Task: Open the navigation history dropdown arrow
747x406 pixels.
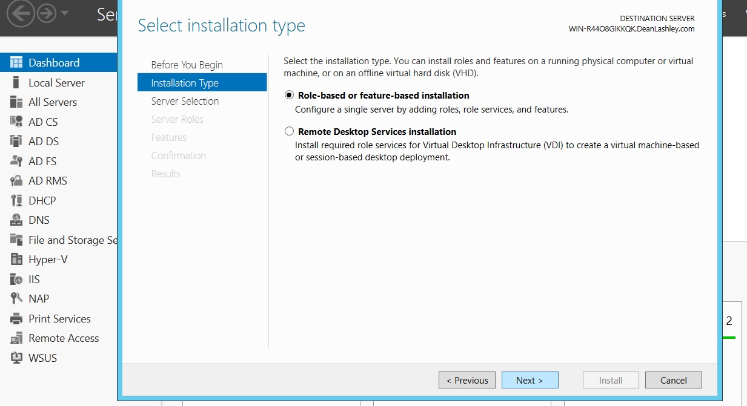Action: click(x=65, y=13)
